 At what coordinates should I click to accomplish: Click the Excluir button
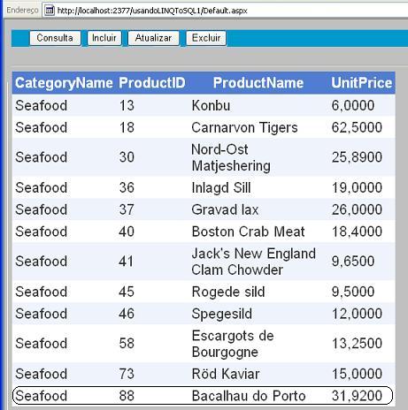[206, 38]
